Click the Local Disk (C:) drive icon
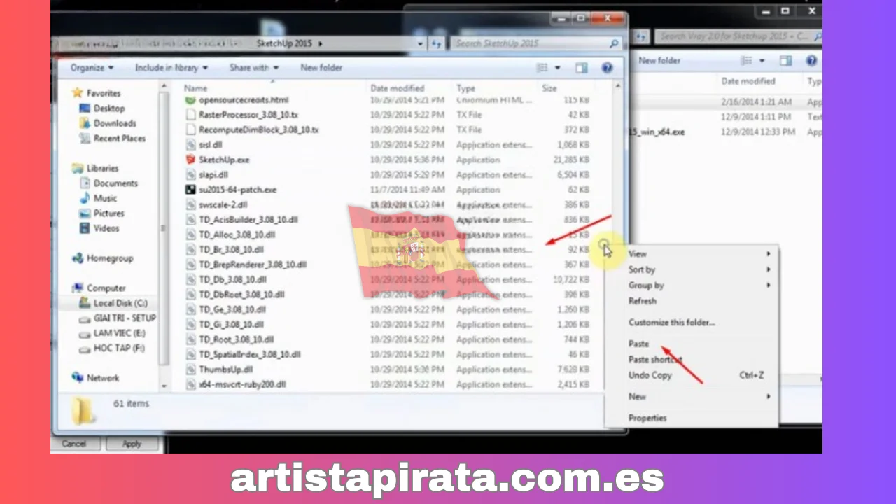This screenshot has width=896, height=504. (85, 303)
